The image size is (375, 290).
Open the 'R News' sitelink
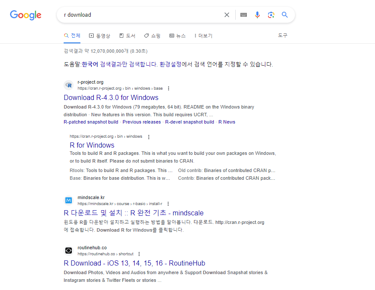(x=227, y=122)
